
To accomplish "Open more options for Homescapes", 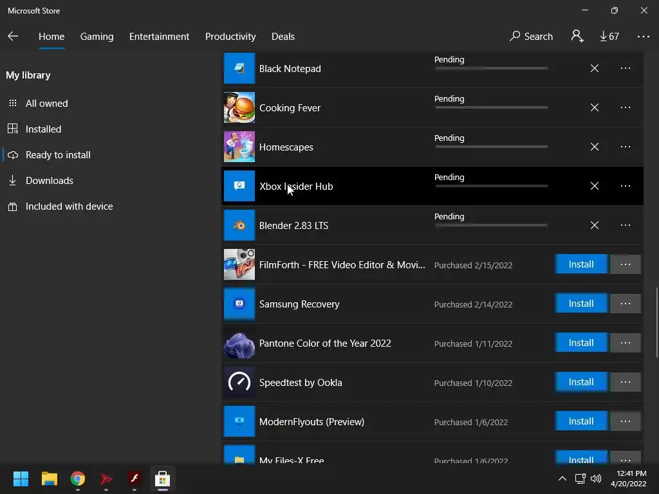I will (x=626, y=147).
